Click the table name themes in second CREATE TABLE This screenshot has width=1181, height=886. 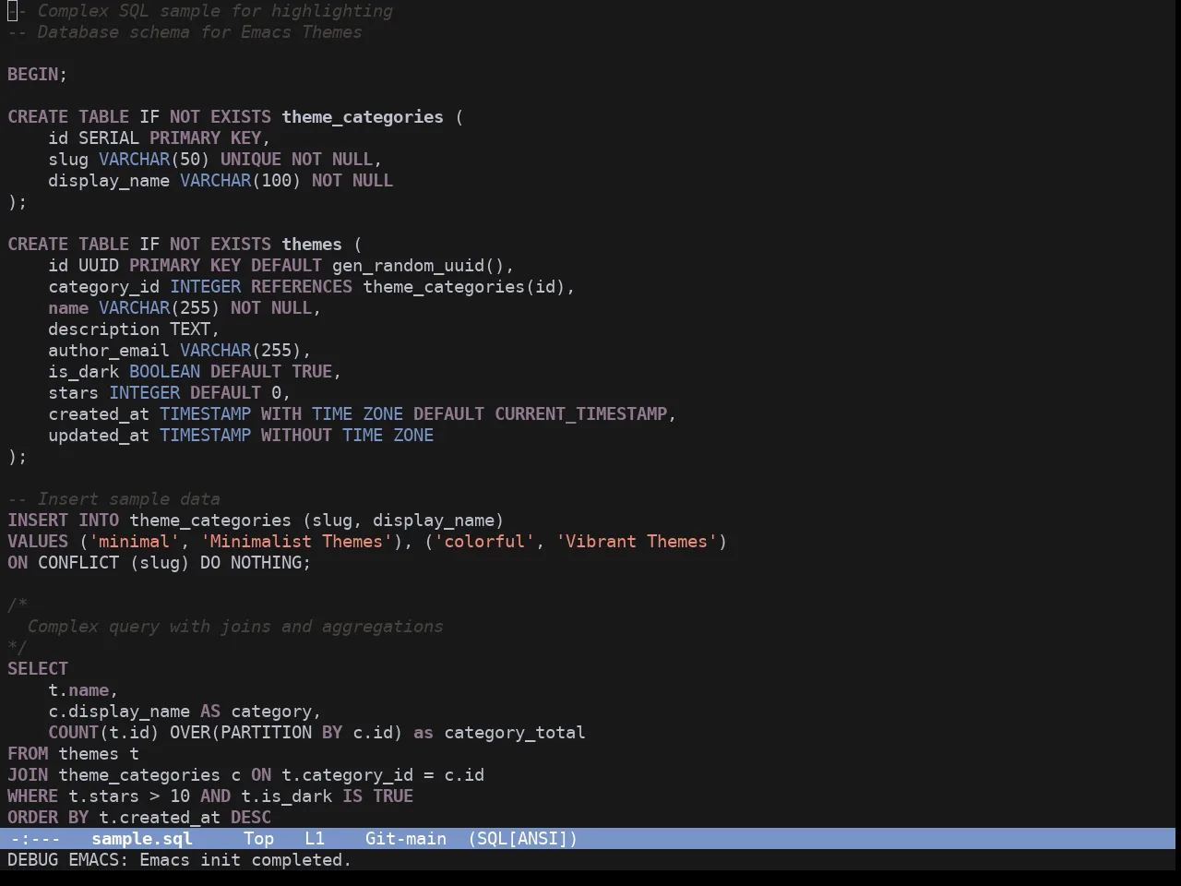pos(312,245)
